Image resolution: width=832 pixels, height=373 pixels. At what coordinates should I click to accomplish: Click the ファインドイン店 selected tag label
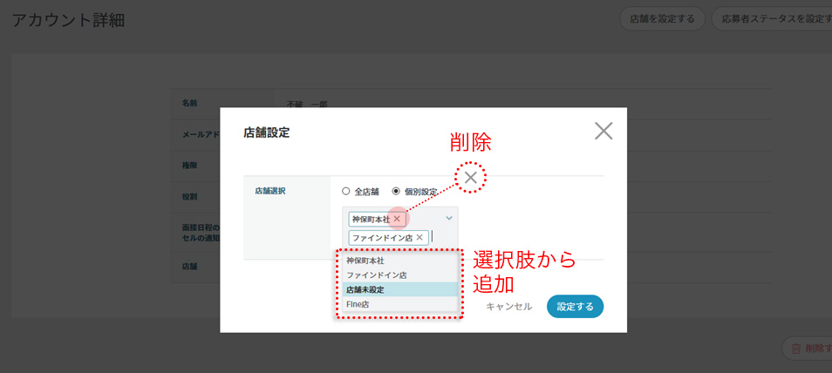[381, 237]
